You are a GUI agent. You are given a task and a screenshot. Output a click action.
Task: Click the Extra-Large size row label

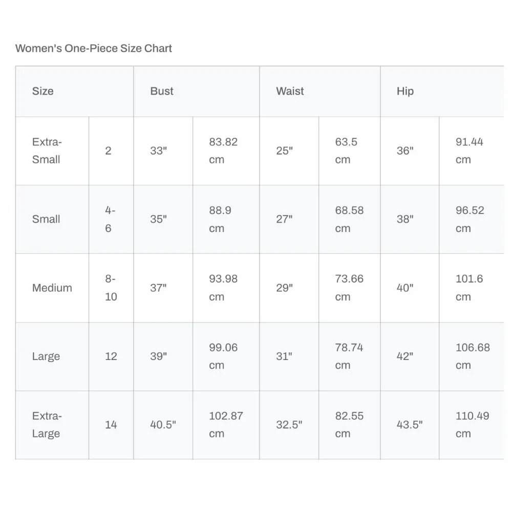click(x=47, y=424)
